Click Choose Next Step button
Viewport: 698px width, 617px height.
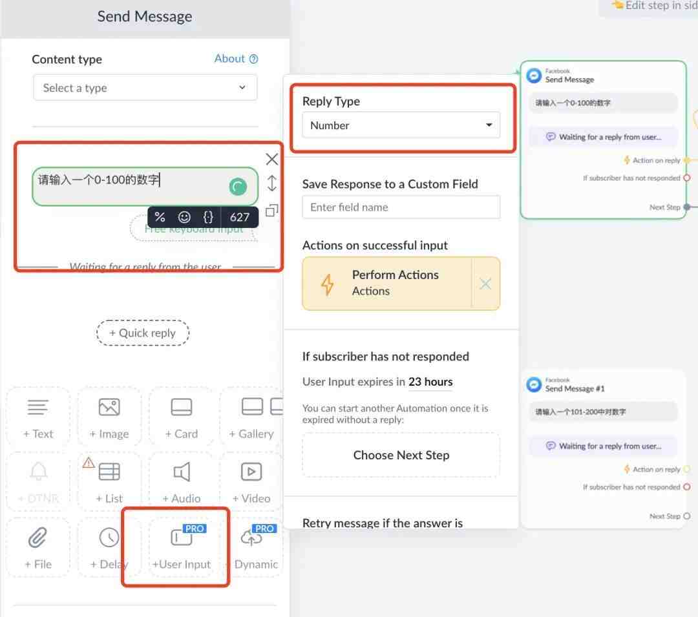coord(401,455)
